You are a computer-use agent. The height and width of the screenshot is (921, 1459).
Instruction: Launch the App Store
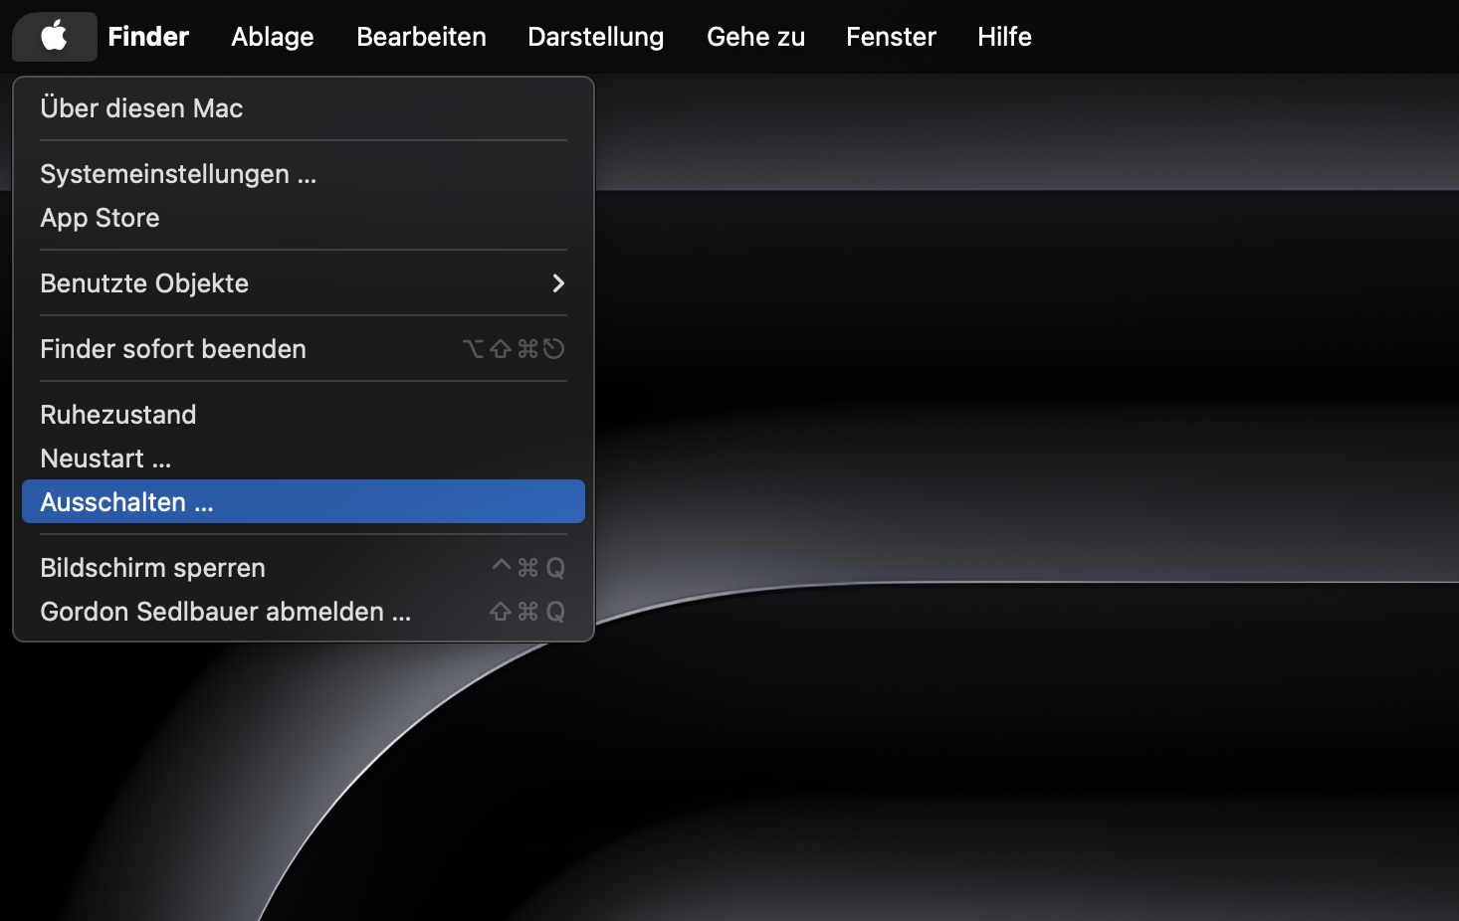[100, 218]
